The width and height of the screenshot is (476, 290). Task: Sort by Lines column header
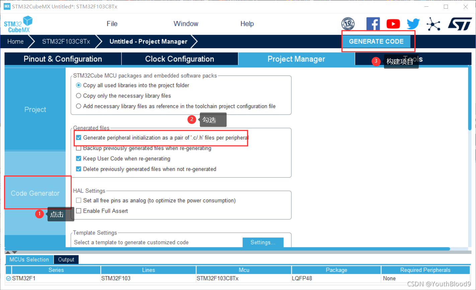pyautogui.click(x=148, y=270)
